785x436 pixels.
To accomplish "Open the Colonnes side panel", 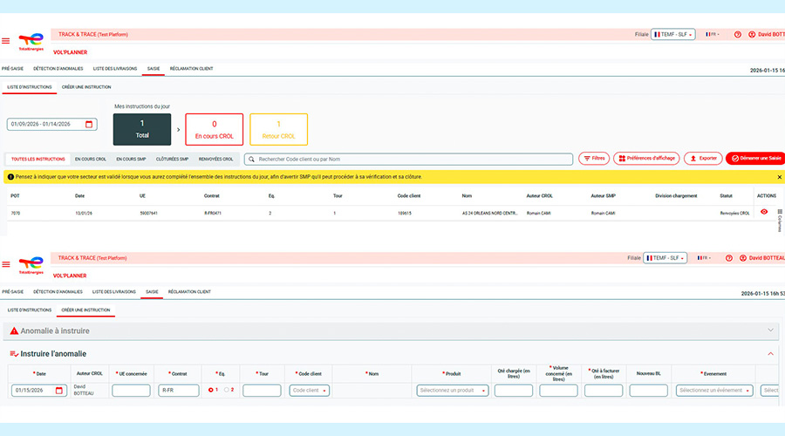I will [x=779, y=220].
